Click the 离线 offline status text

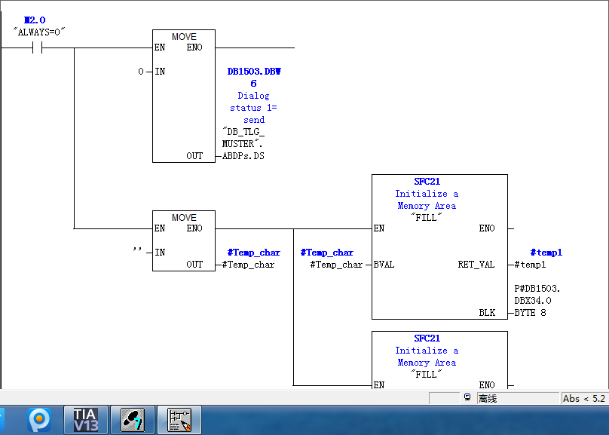click(488, 398)
